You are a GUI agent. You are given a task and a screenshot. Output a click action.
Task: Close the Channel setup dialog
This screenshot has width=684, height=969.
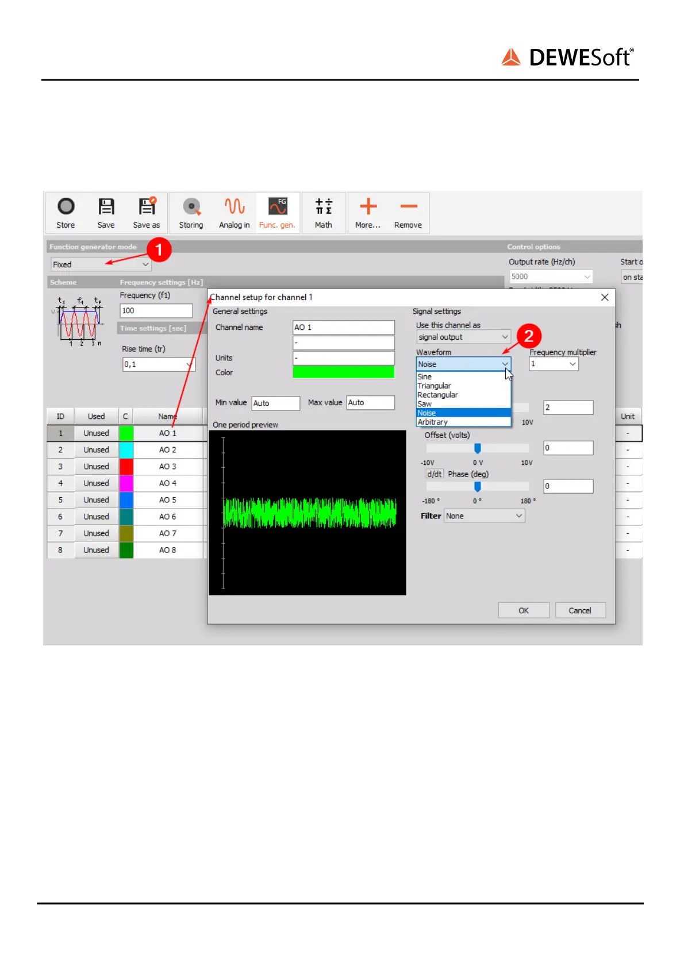tap(605, 297)
